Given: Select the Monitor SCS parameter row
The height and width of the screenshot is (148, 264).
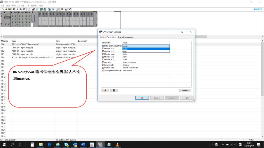Looking at the screenshot, I should [146, 49].
